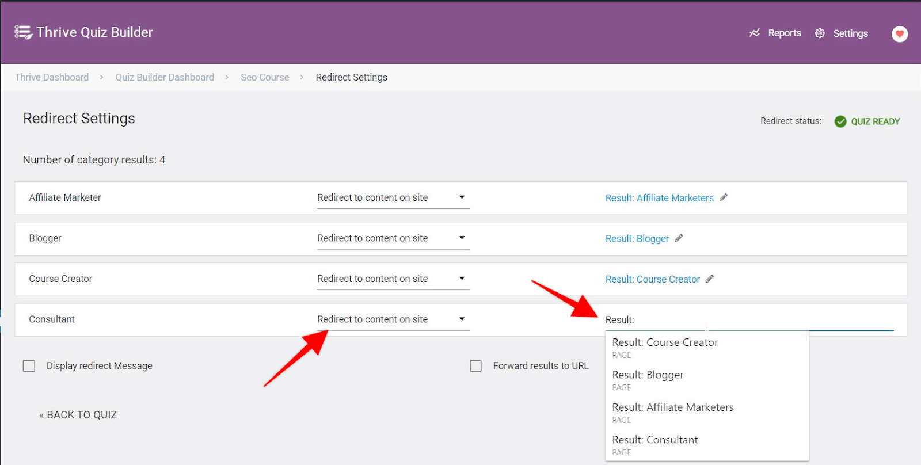Image resolution: width=921 pixels, height=465 pixels.
Task: Enable Forward results to URL checkbox
Action: click(475, 366)
